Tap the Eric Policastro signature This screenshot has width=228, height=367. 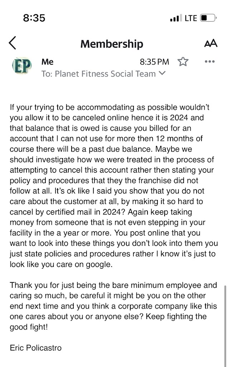35,348
